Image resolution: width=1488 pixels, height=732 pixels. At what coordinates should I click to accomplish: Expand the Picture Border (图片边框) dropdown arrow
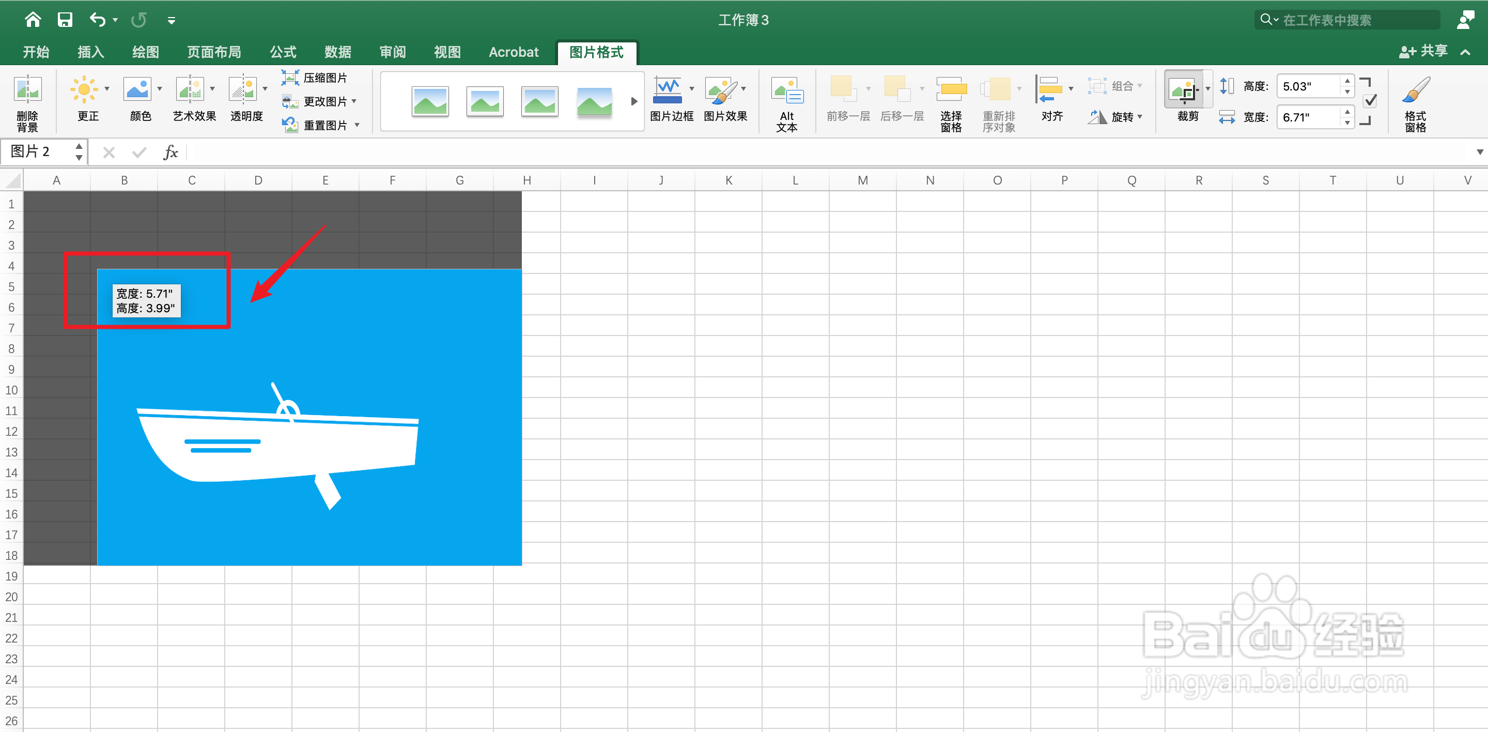tap(691, 89)
